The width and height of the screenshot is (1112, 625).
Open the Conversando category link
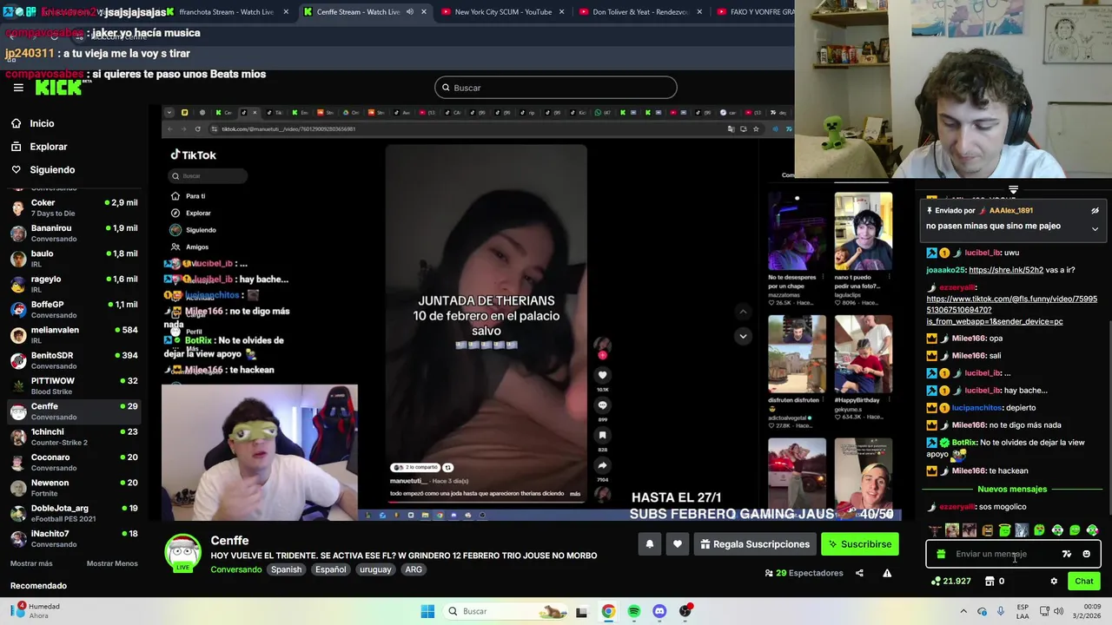click(236, 569)
